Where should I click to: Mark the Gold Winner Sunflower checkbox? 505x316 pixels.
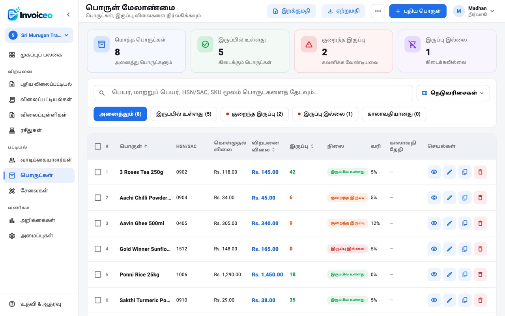click(98, 249)
